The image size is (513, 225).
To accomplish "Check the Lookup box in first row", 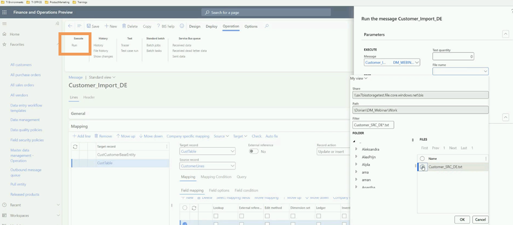I will pyautogui.click(x=216, y=216).
